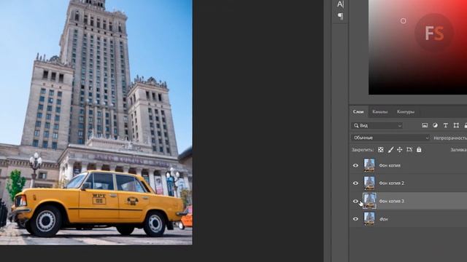Open the Character panel icon
The width and height of the screenshot is (467, 262).
click(x=340, y=4)
